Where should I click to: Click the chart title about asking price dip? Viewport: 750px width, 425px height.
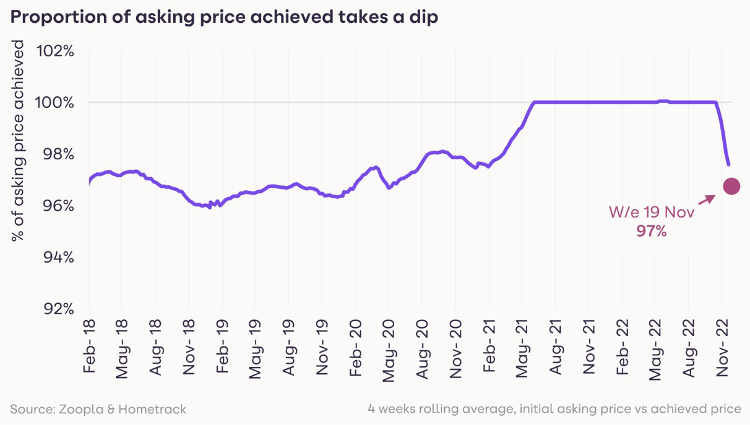(x=224, y=17)
